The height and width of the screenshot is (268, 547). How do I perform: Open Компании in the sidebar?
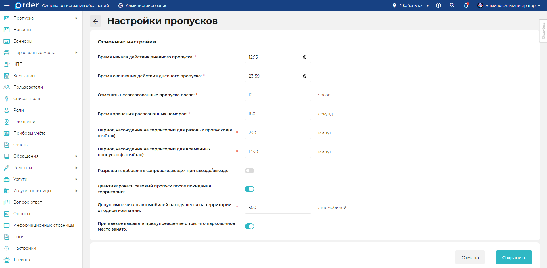(x=24, y=76)
